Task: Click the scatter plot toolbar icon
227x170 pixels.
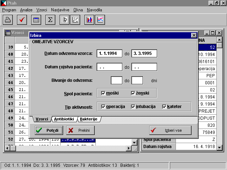Action: pyautogui.click(x=75, y=20)
